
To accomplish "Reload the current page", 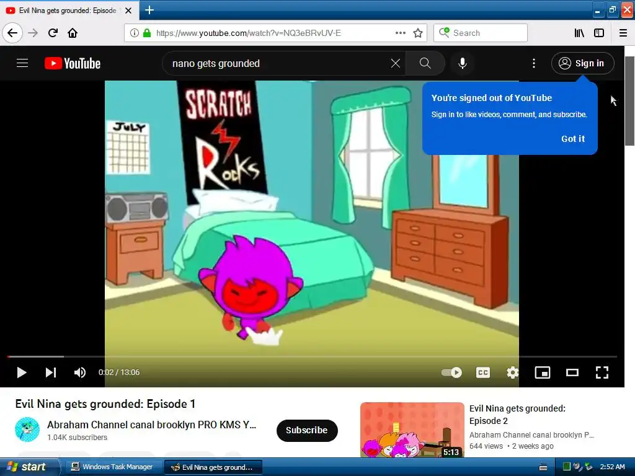I will [x=53, y=33].
